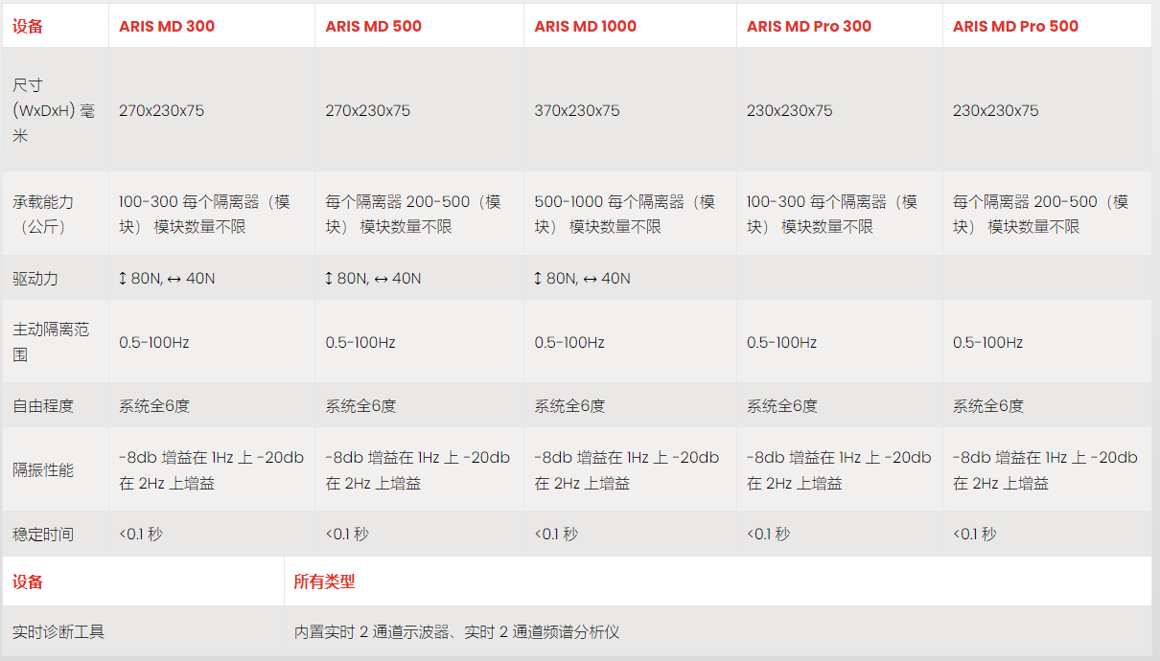The image size is (1160, 661).
Task: Click the ARIS MD 500 column header
Action: tap(374, 27)
